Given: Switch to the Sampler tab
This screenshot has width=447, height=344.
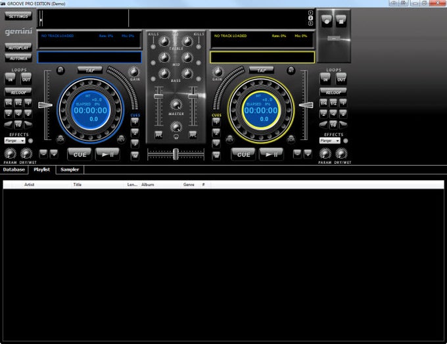Looking at the screenshot, I should (70, 170).
